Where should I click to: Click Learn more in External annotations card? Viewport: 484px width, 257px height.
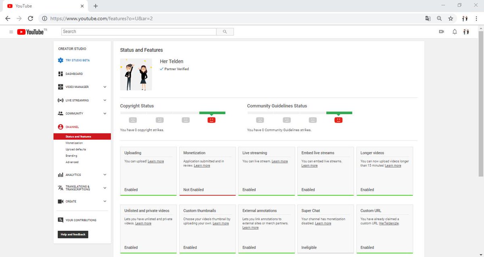pos(250,228)
